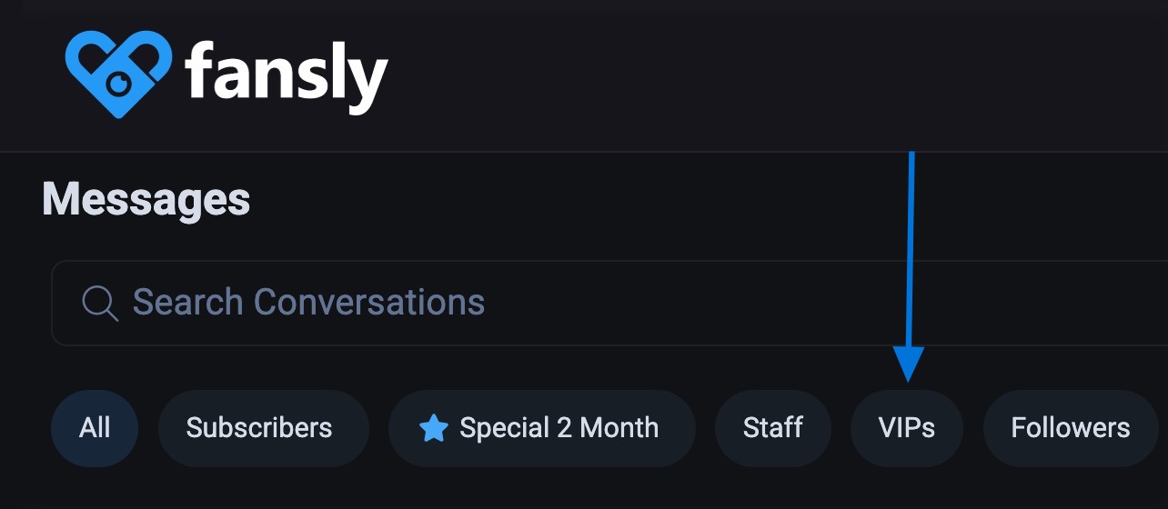The height and width of the screenshot is (509, 1168).
Task: Switch to the Subscribers filter
Action: click(x=259, y=428)
